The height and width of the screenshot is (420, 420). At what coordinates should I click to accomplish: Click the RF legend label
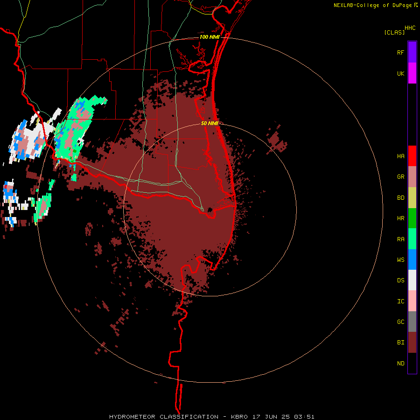point(400,52)
